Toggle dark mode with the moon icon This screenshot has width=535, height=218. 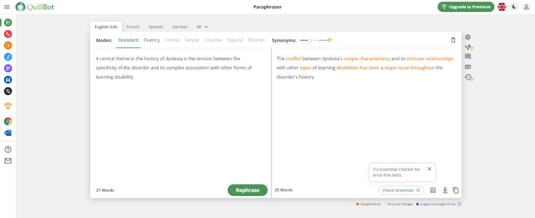tap(514, 7)
